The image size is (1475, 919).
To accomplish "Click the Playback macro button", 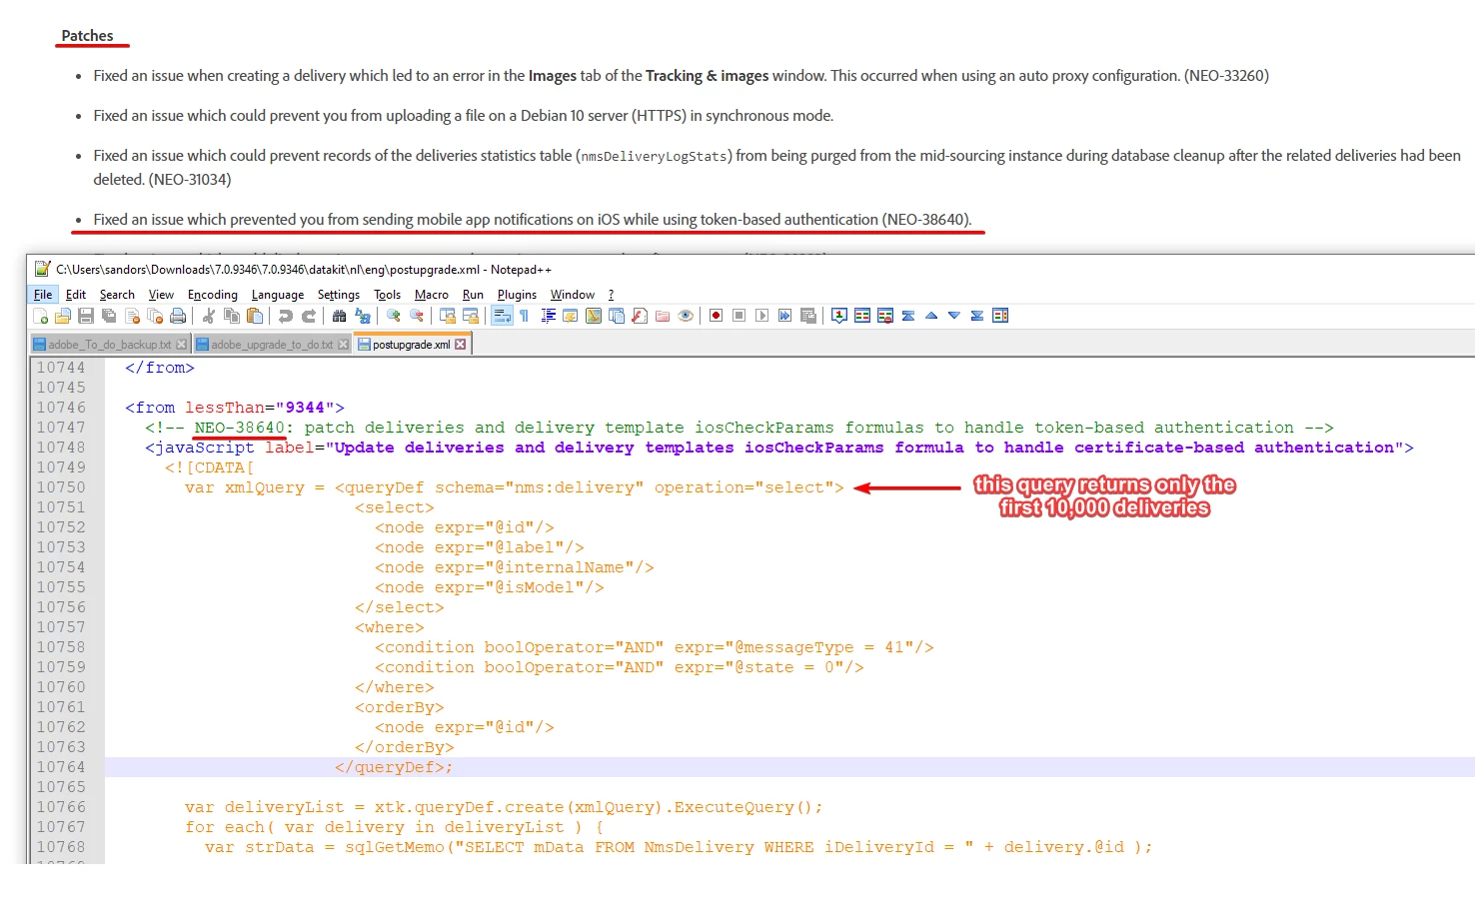I will click(762, 316).
